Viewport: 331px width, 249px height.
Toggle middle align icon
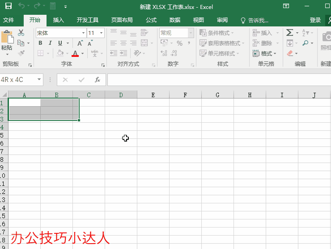click(x=123, y=33)
